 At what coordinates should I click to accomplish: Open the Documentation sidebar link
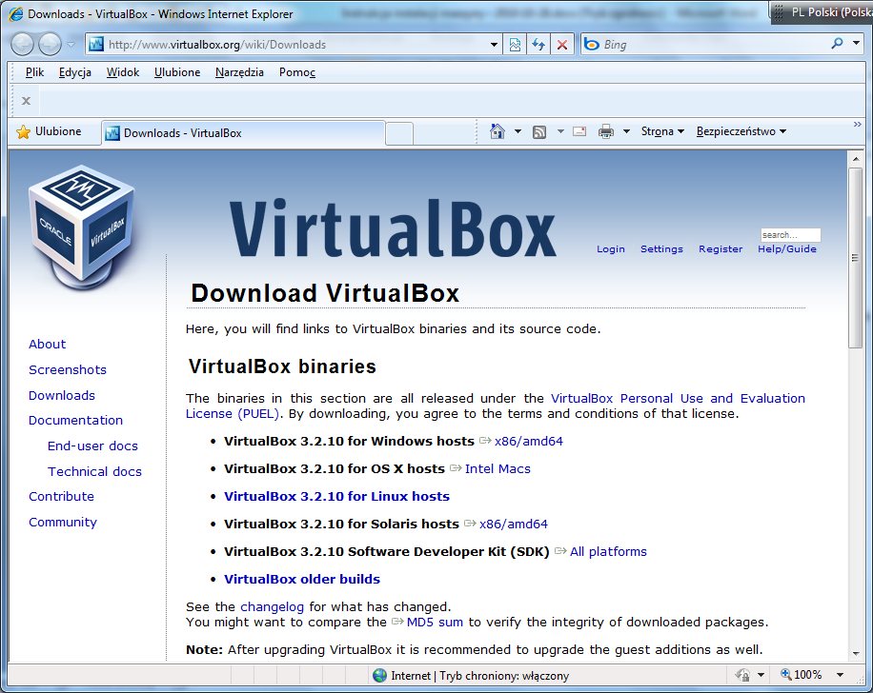tap(75, 421)
